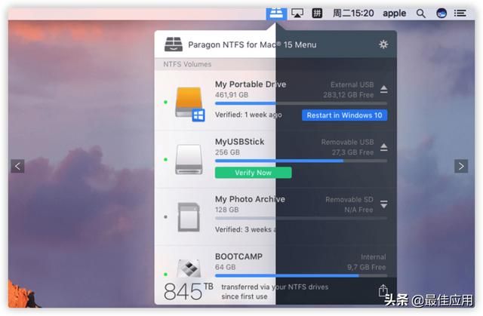Click the 9,7 GB Free label

tap(367, 267)
